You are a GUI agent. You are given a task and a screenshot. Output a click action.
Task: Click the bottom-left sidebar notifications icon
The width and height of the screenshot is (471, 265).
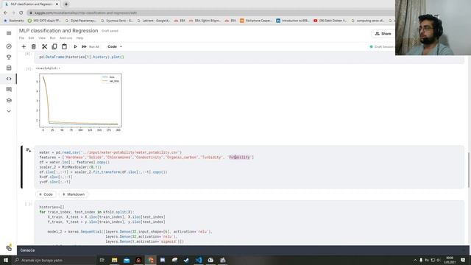9,247
